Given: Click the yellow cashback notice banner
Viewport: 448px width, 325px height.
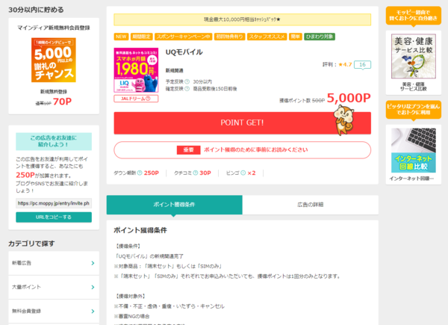Looking at the screenshot, I should click(x=242, y=19).
